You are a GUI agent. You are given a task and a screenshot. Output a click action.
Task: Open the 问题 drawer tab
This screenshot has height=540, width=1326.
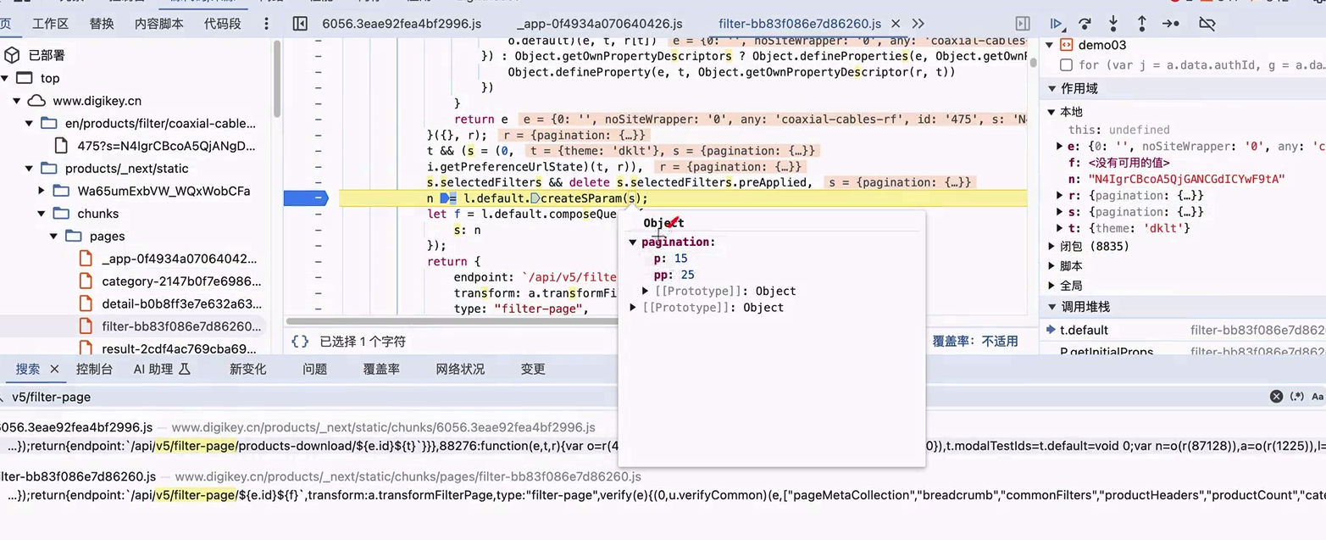click(x=315, y=369)
